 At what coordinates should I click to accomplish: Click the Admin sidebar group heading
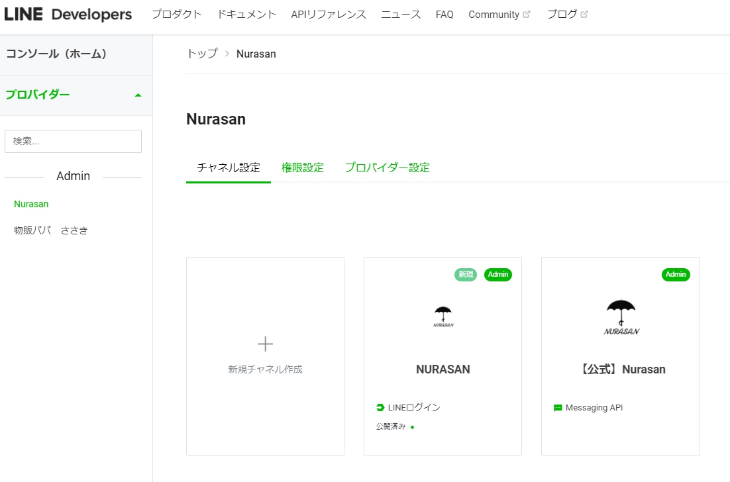tap(73, 176)
